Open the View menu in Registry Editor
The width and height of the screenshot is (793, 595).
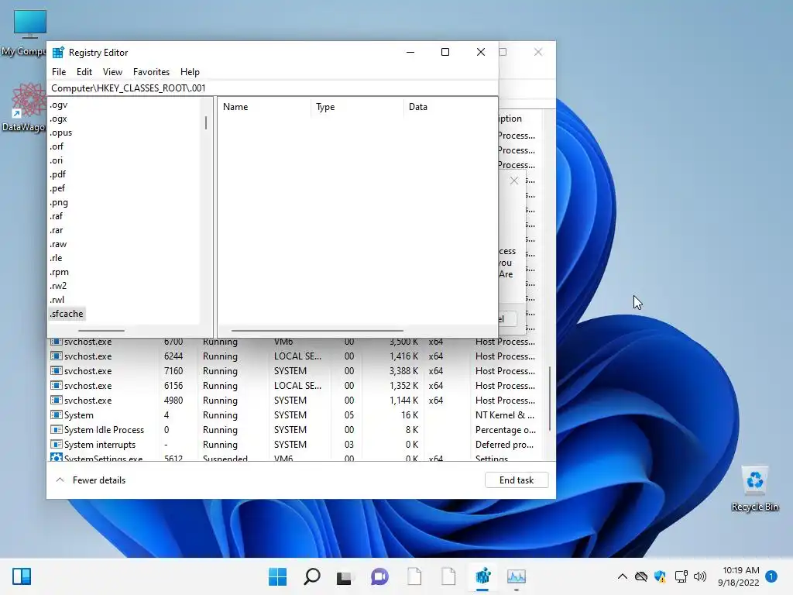click(112, 72)
